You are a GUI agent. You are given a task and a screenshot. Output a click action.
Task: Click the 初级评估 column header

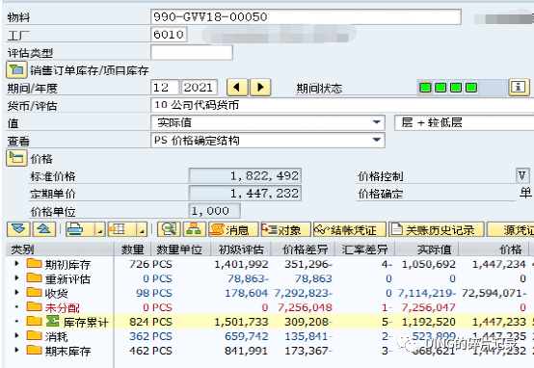[241, 250]
